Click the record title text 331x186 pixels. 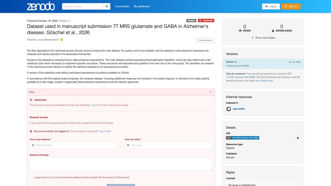click(118, 29)
